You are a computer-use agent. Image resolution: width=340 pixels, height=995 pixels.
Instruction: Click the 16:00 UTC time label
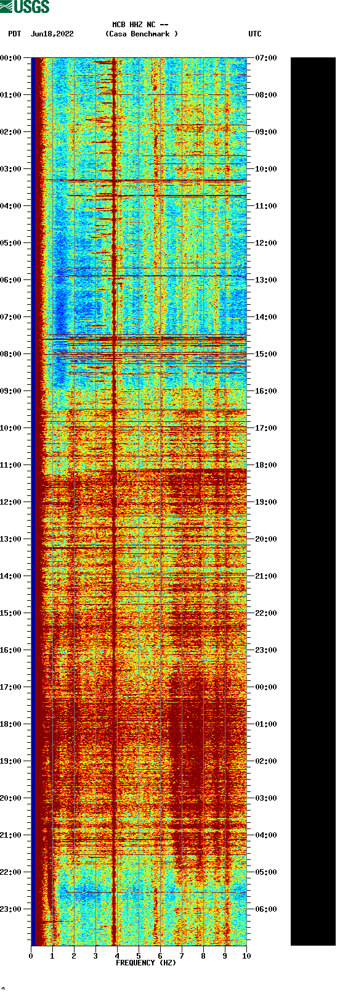tap(266, 391)
